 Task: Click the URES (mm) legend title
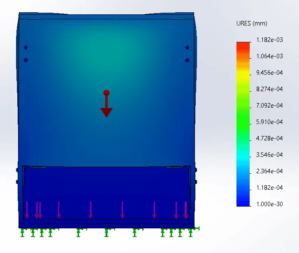point(251,23)
